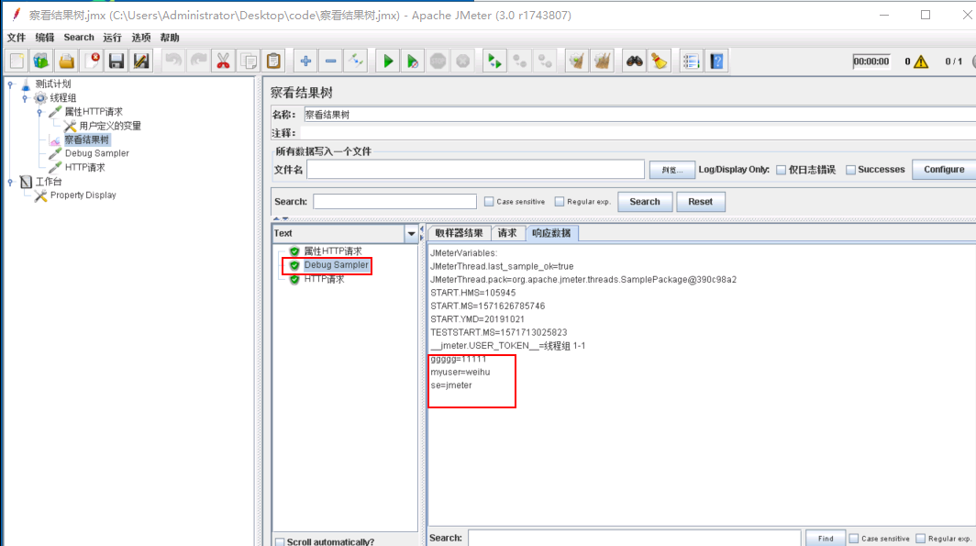This screenshot has height=546, width=976.
Task: Toggle upper Regular exp. checkbox
Action: coord(559,202)
